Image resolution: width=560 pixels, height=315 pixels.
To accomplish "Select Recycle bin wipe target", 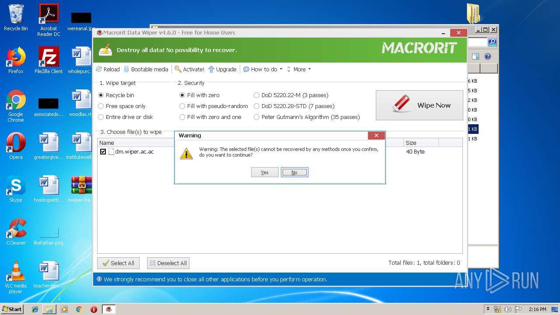I will tap(116, 95).
